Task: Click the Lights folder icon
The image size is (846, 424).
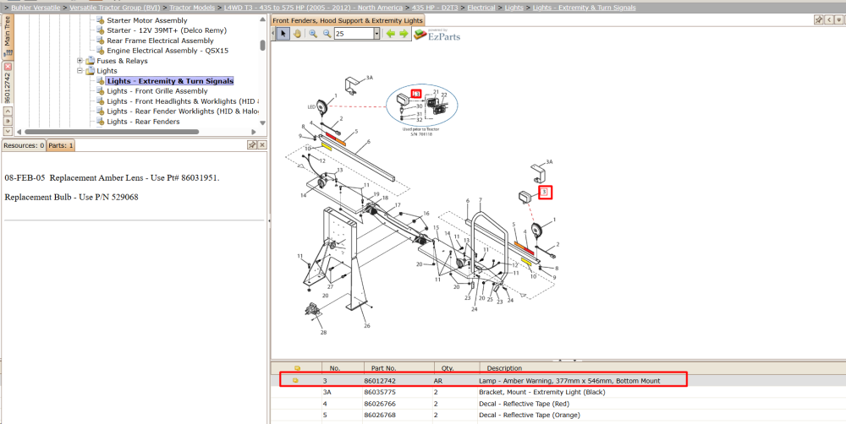Action: (x=91, y=71)
